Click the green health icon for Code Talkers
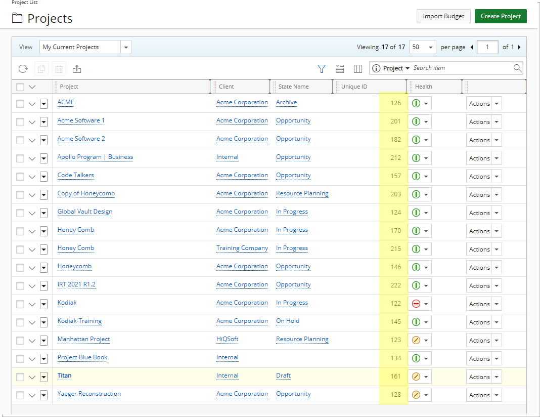This screenshot has height=417, width=540. [x=416, y=176]
